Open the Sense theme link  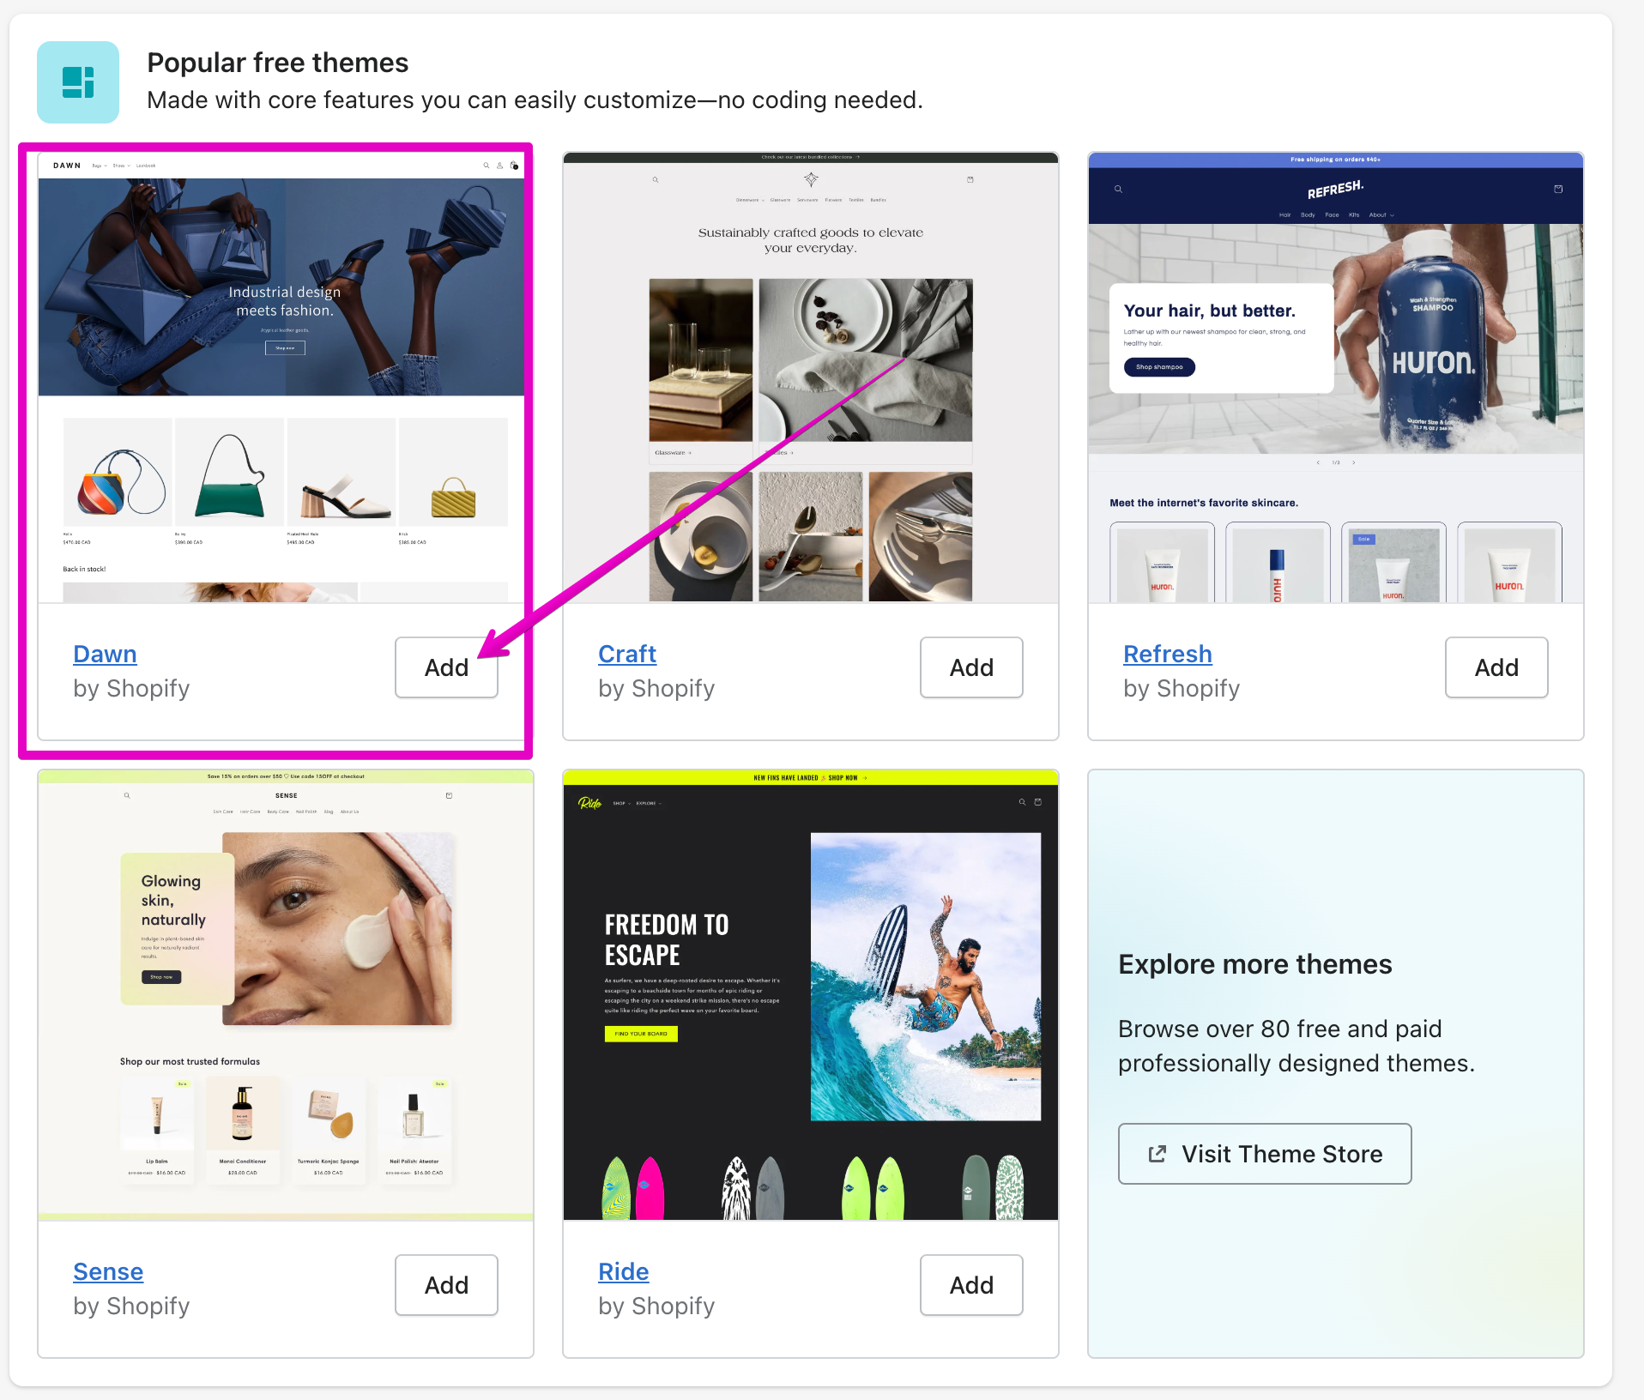(108, 1271)
